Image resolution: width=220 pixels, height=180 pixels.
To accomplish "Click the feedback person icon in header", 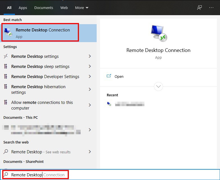I will [199, 8].
